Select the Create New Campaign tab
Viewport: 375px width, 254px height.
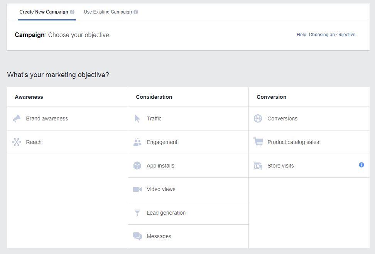click(x=44, y=12)
